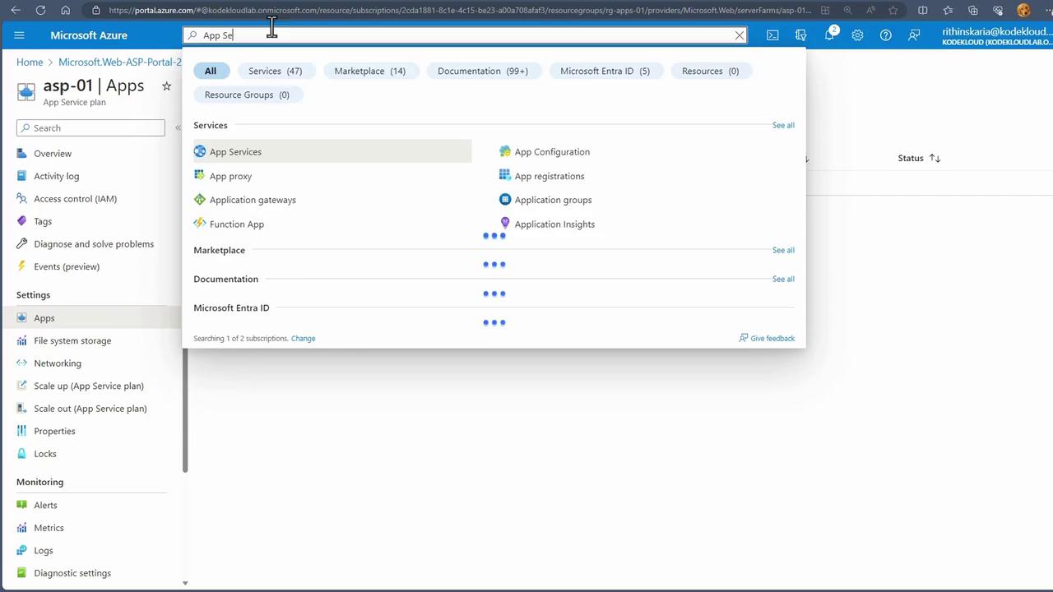Viewport: 1053px width, 592px height.
Task: Open Application Insights service result
Action: pyautogui.click(x=554, y=224)
